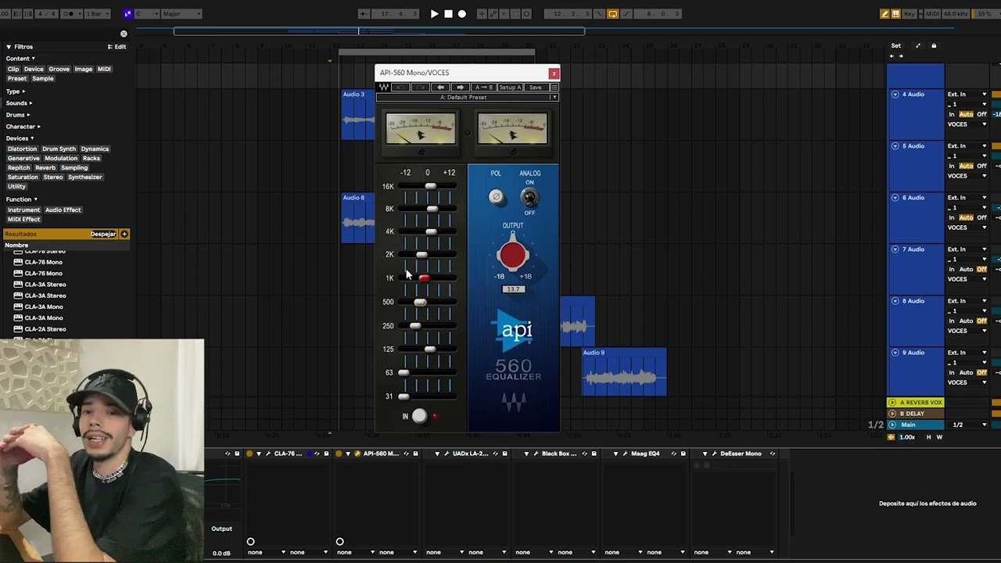Select the Audio Effect function tag
The width and height of the screenshot is (1001, 563).
pyautogui.click(x=63, y=210)
